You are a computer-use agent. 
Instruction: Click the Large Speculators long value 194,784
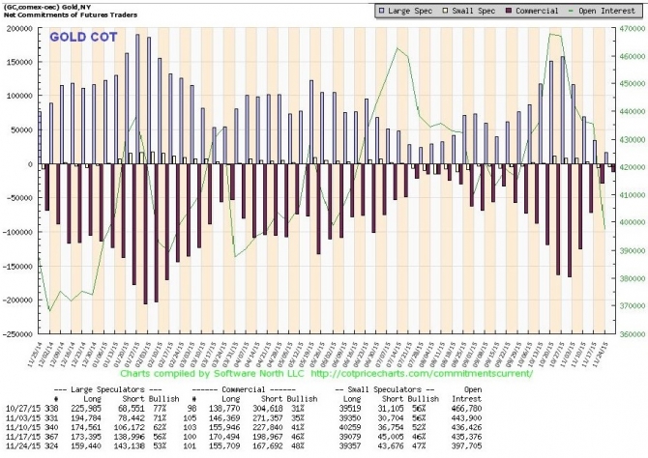pos(85,418)
